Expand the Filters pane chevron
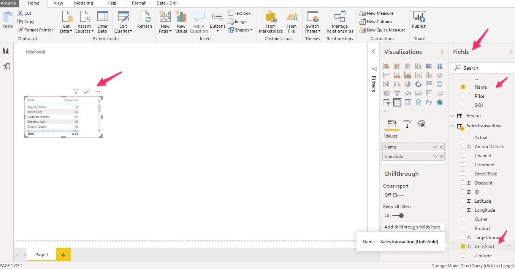Image resolution: width=515 pixels, height=269 pixels. [x=373, y=52]
